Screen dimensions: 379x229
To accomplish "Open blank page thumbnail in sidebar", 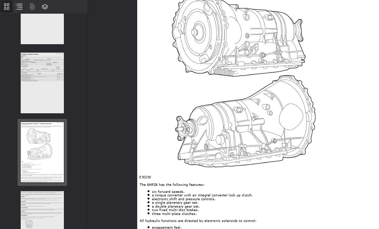I will pos(42,29).
